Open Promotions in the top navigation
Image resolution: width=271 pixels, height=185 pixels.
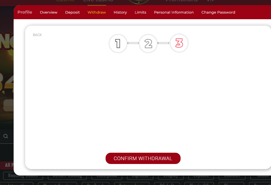tap(181, 1)
